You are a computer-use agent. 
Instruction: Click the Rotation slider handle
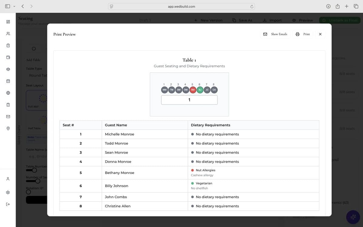(28, 192)
